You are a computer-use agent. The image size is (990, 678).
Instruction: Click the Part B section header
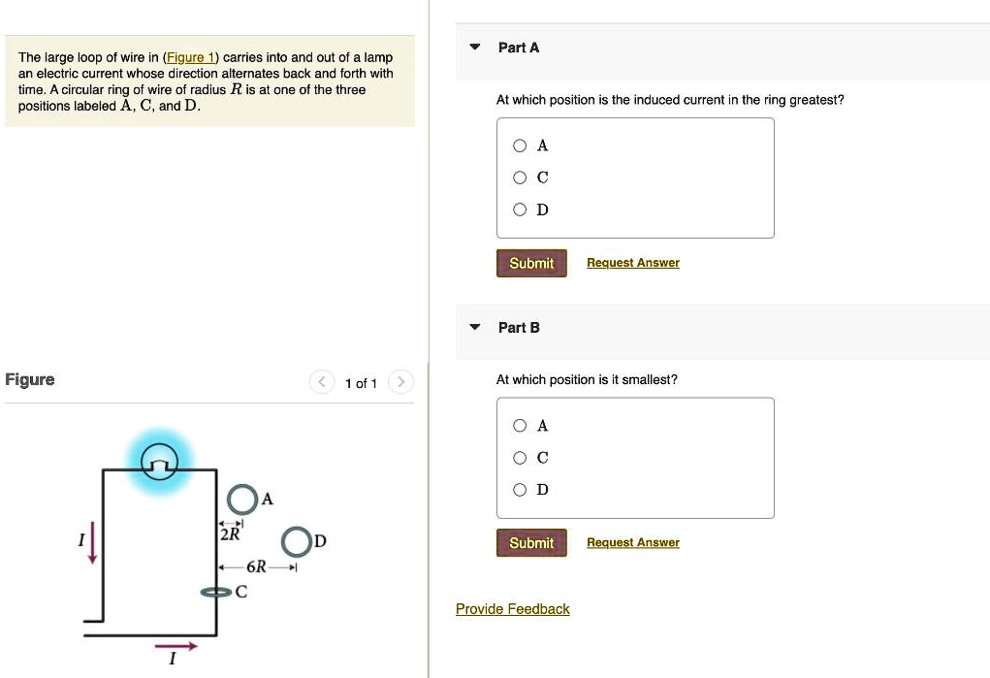click(x=518, y=327)
